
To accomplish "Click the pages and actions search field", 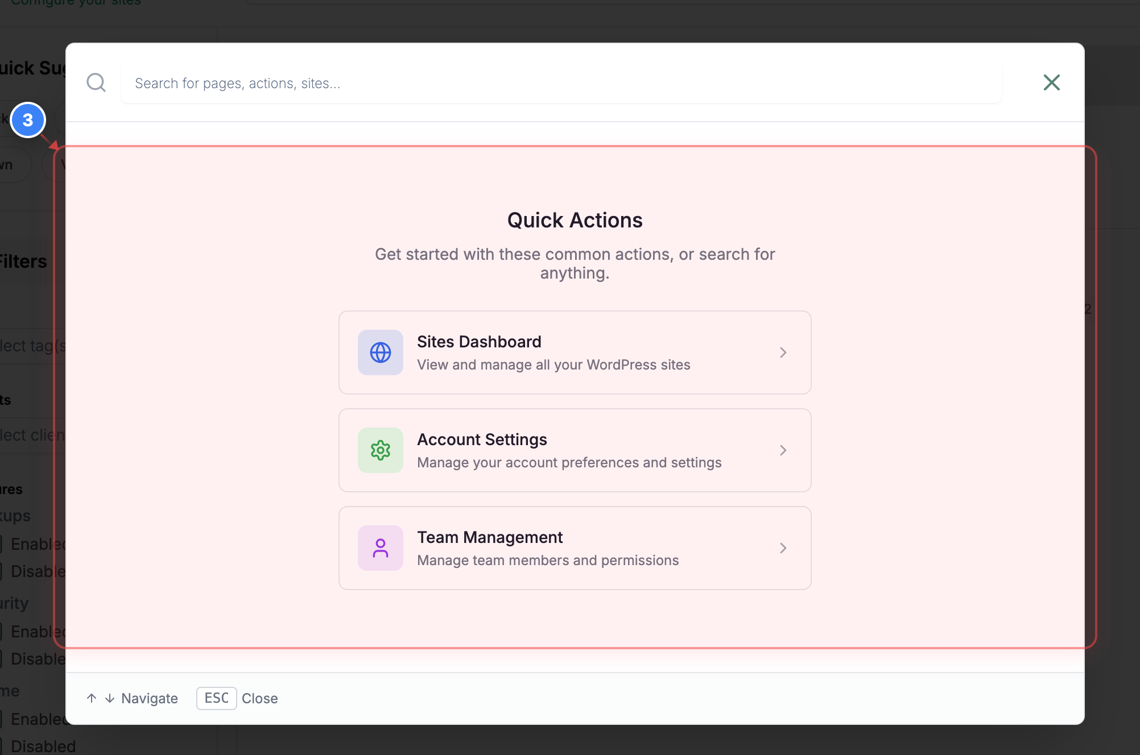I will click(559, 83).
